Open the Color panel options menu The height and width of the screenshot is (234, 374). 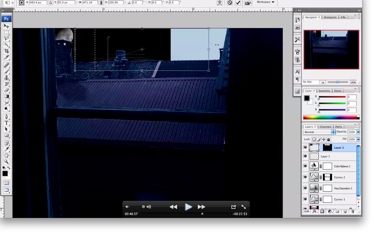pos(358,91)
